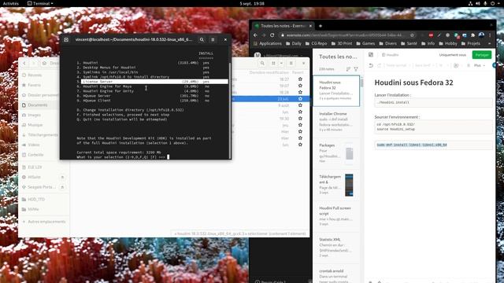Open Autres emplacements in sidebar
Screen dimensions: 504x283
tap(44, 222)
